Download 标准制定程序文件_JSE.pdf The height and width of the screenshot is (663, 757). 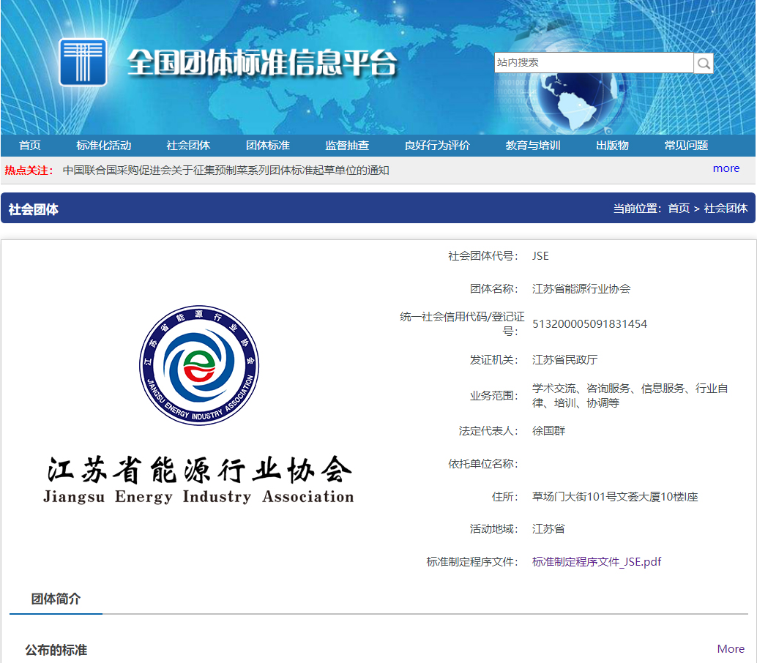coord(597,562)
